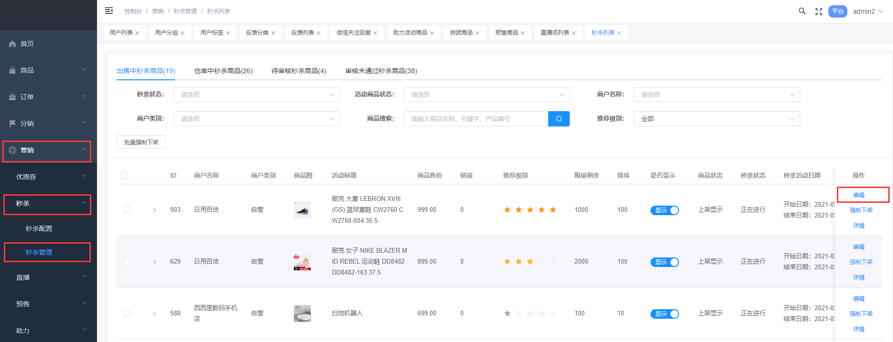Close the 直播间列表 tab
This screenshot has height=342, width=893.
point(574,33)
